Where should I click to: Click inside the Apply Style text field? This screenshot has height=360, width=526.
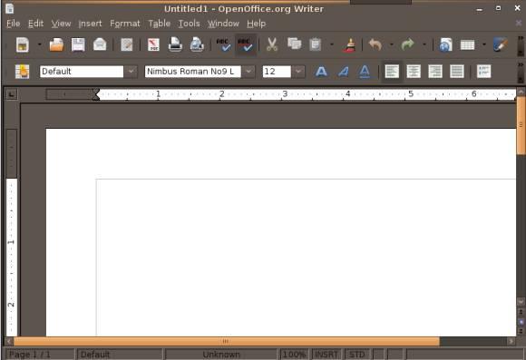coord(82,72)
